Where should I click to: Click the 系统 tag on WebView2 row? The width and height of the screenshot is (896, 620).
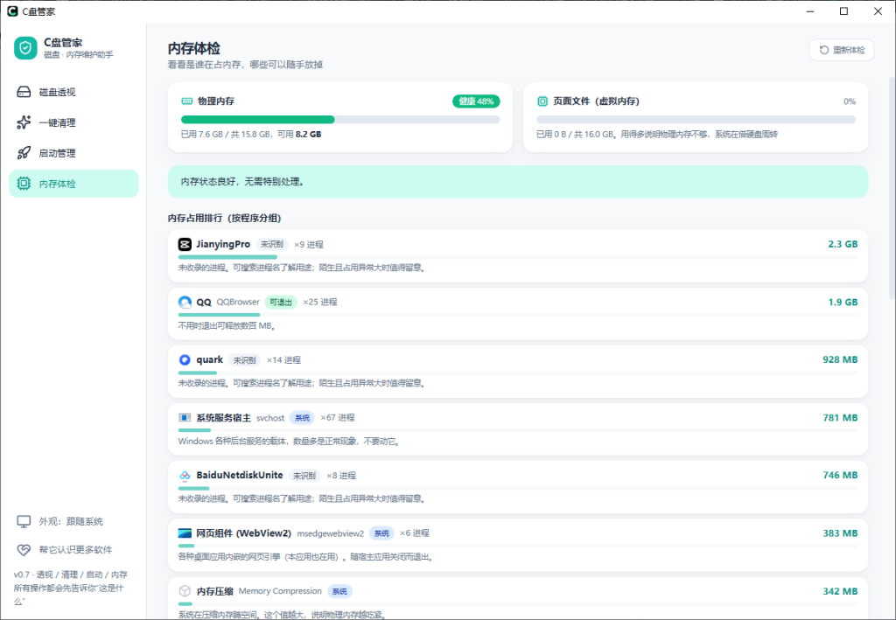[381, 533]
